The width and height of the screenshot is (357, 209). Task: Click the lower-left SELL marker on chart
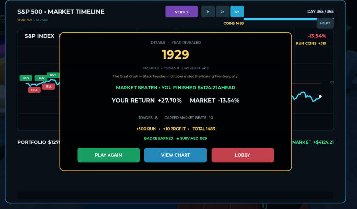point(34,90)
